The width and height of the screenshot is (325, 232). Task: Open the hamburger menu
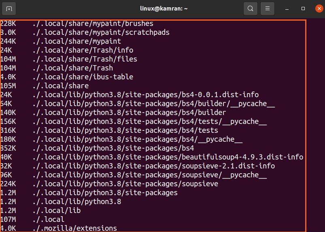(267, 9)
